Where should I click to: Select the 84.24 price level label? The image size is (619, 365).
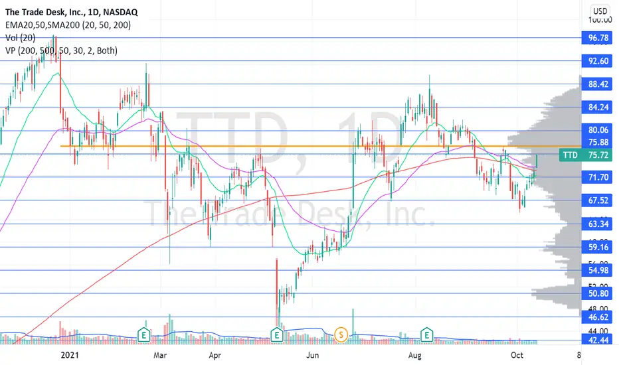point(597,107)
